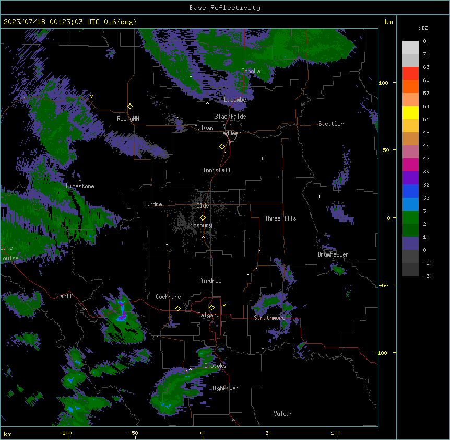Select the Strathmore label
Screen dimensions: 450x440
[x=269, y=318]
